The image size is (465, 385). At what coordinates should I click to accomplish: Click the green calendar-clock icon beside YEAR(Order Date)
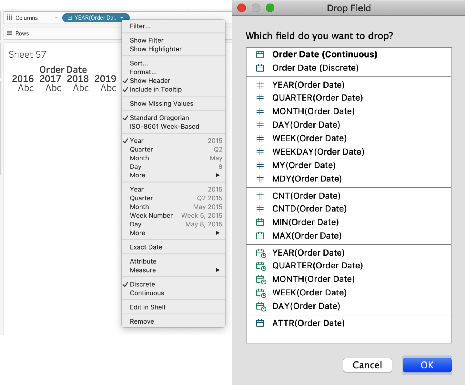261,253
